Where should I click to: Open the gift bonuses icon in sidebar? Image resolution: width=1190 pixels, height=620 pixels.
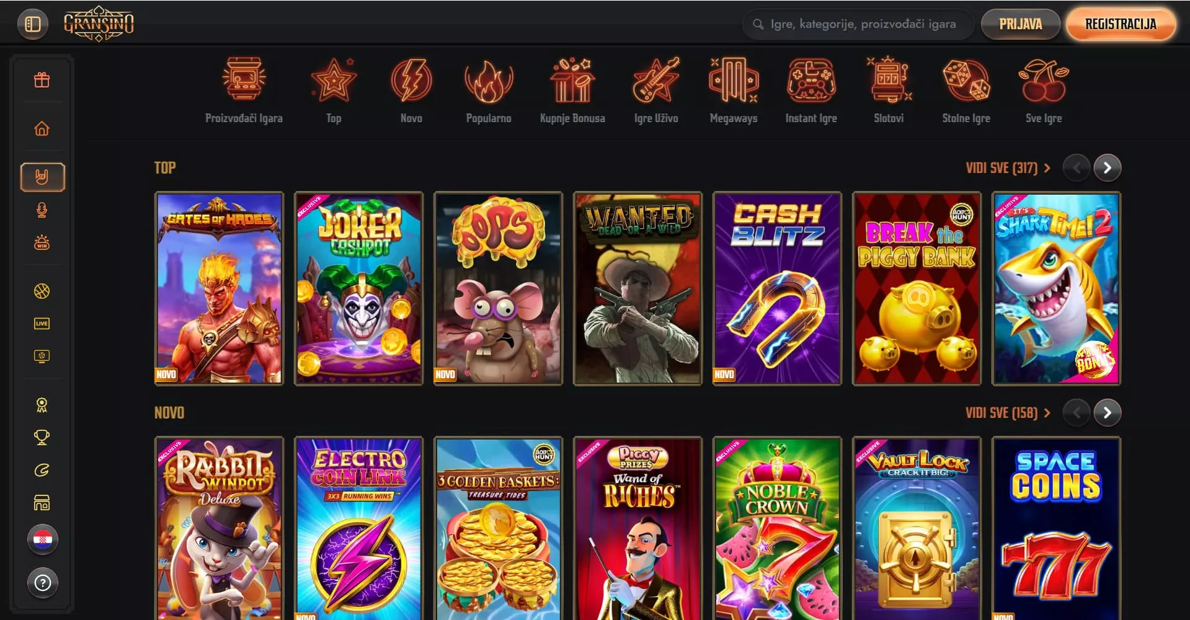tap(42, 80)
